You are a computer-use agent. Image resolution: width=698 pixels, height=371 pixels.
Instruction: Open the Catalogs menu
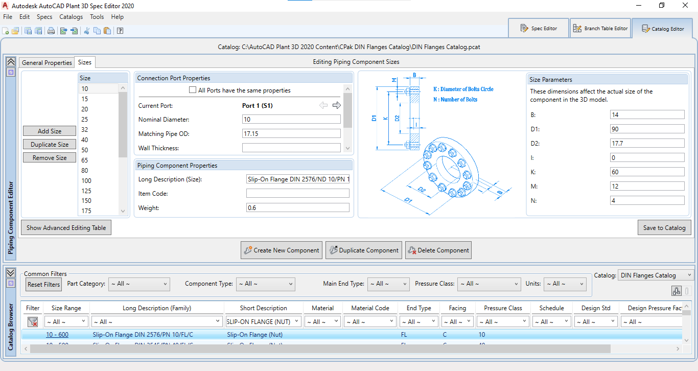click(71, 17)
